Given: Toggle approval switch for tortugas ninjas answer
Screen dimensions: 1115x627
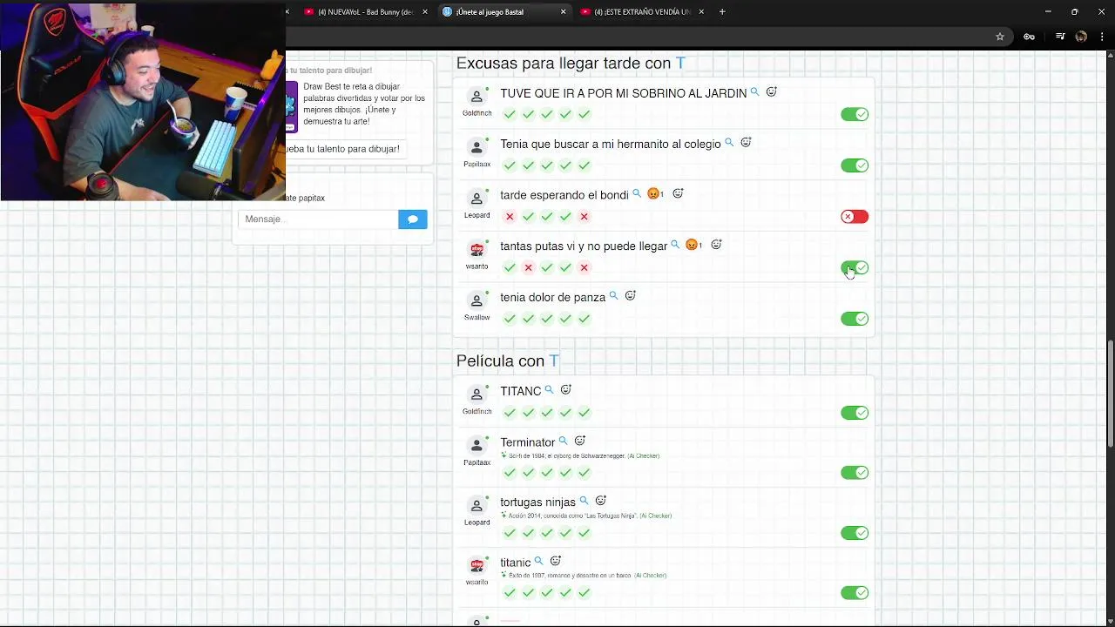Looking at the screenshot, I should coord(855,533).
